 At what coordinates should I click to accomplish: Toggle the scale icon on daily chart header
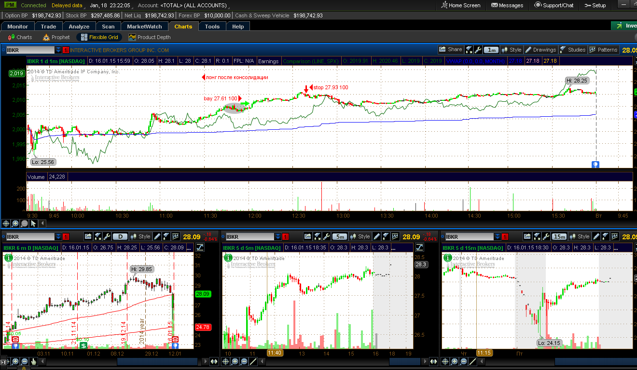tap(200, 247)
